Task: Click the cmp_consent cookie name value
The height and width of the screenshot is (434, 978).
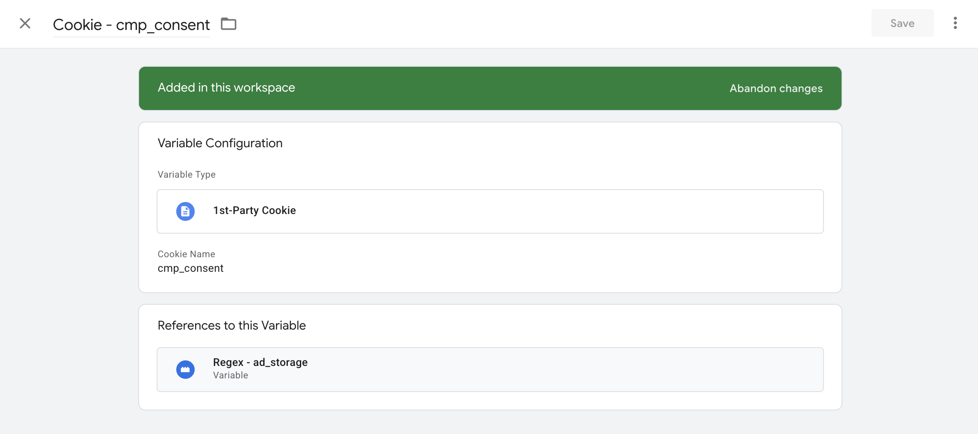Action: (x=191, y=268)
